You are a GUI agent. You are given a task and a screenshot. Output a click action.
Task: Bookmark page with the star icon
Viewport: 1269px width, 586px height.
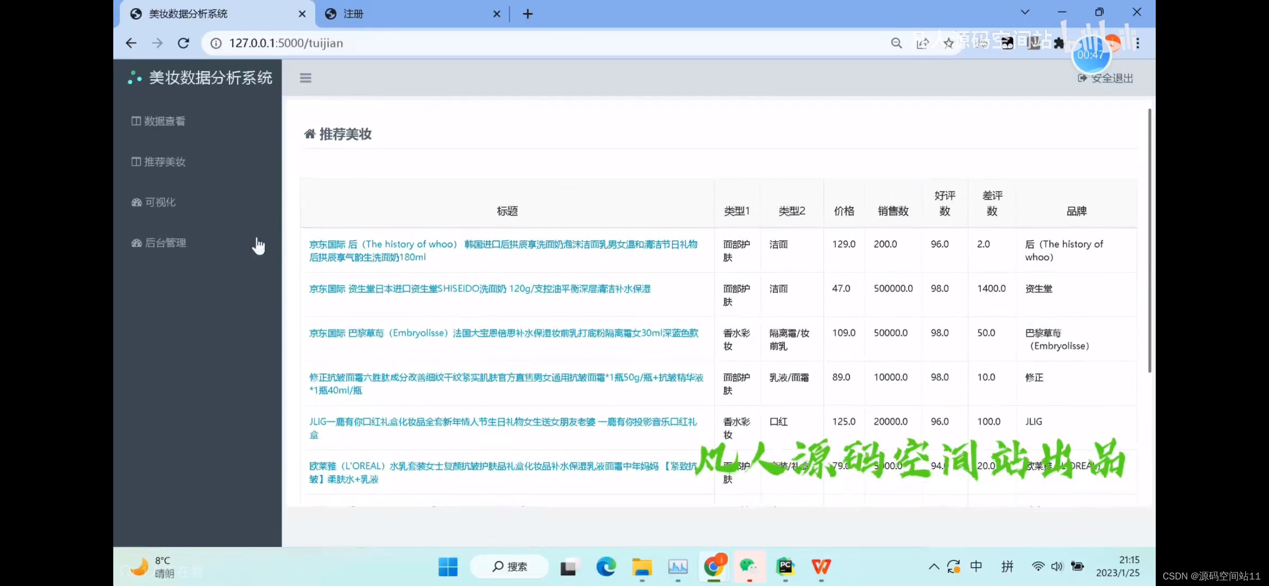(948, 44)
